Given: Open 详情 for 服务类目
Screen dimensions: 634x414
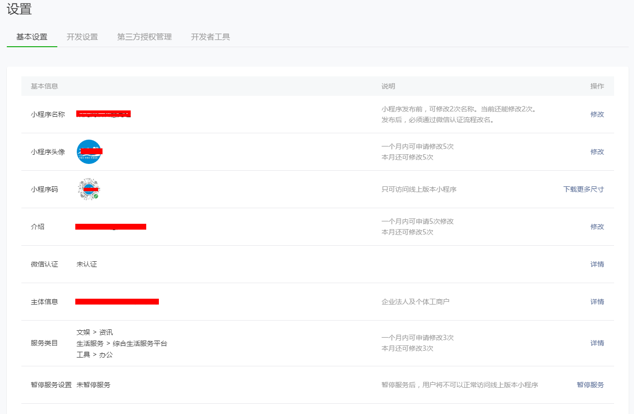Looking at the screenshot, I should pyautogui.click(x=597, y=343).
